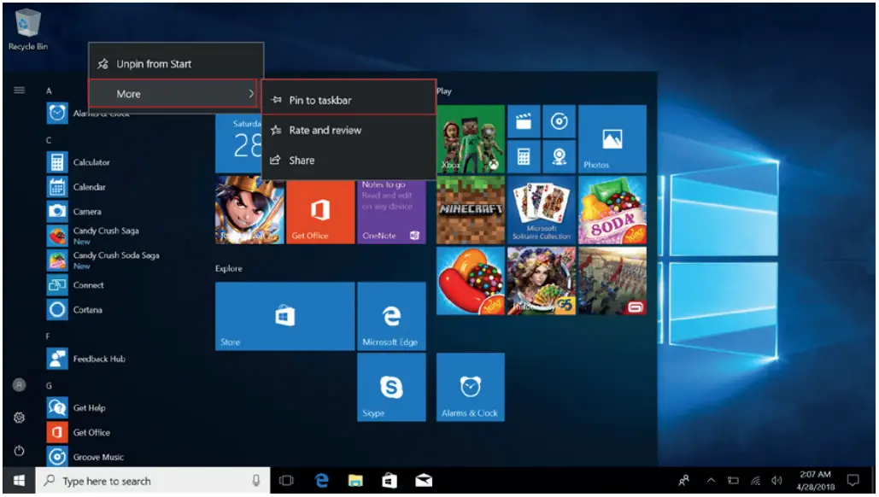Screen dimensions: 879x497
Task: Select Rate and review option
Action: [x=325, y=131]
